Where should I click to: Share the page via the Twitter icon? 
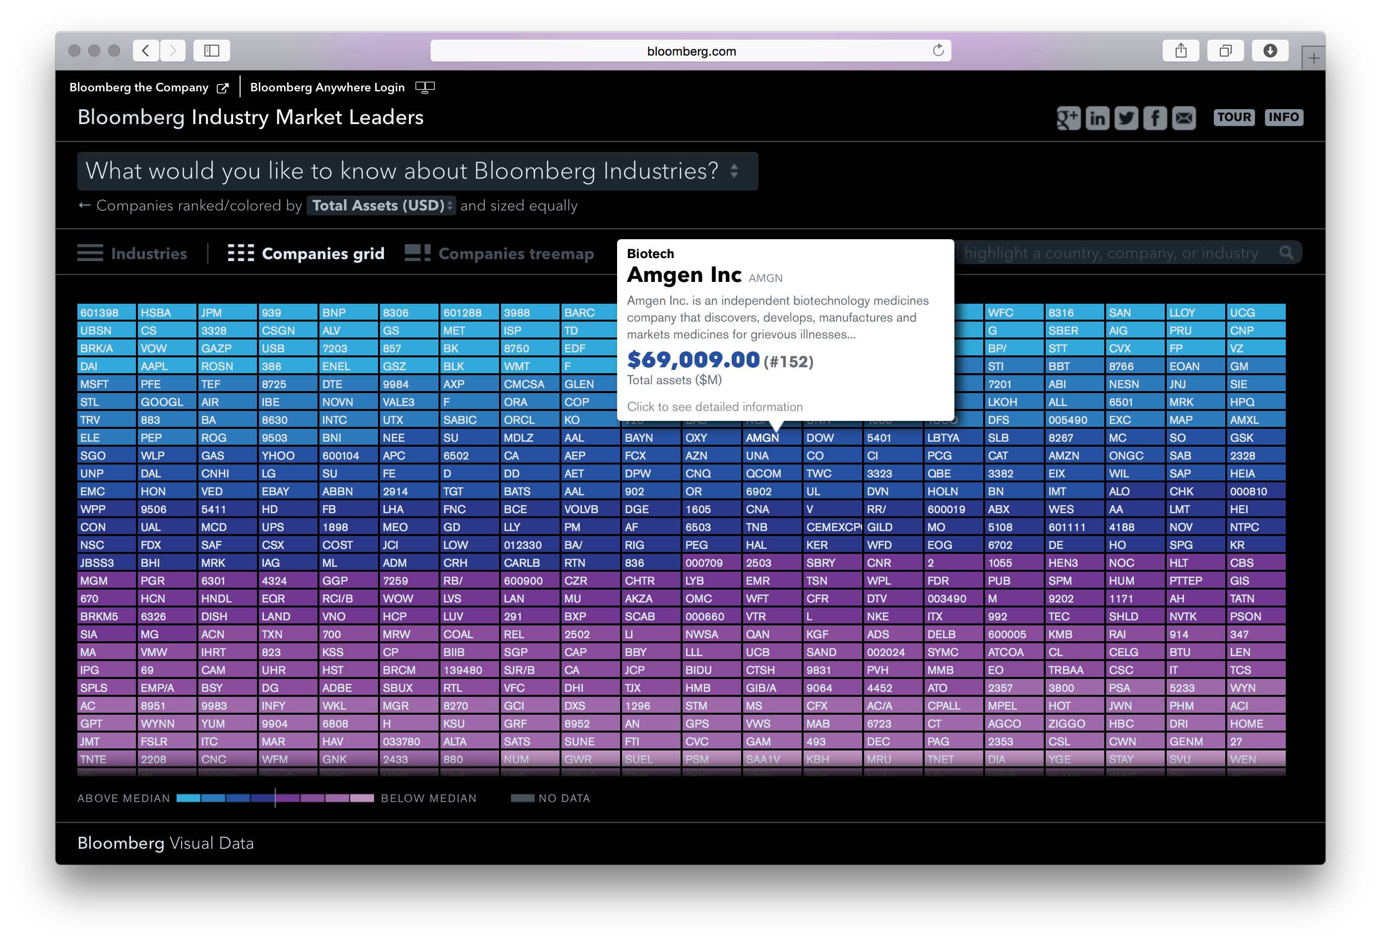(1126, 118)
